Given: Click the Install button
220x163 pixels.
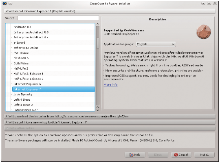Looking at the screenshot, I should (x=204, y=154).
